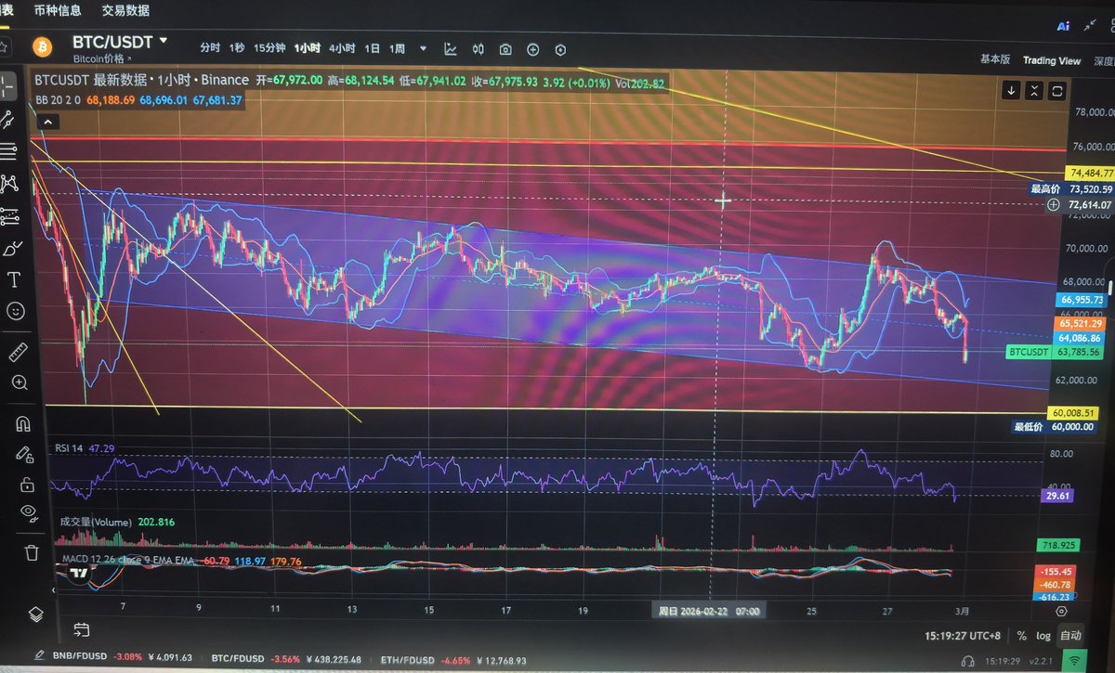Activate the zoom in tool
Screen dimensions: 1115x673
point(20,382)
